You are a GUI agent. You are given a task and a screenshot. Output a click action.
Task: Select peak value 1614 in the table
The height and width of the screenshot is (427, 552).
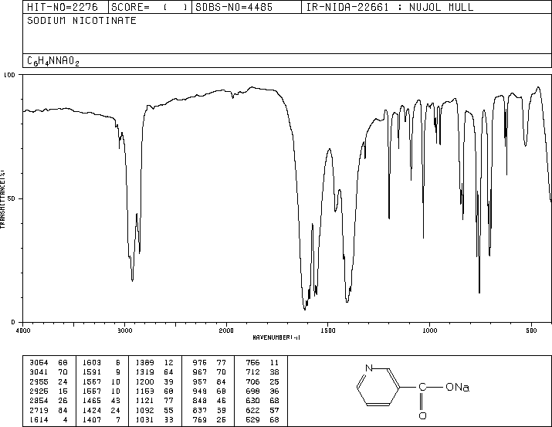[39, 419]
